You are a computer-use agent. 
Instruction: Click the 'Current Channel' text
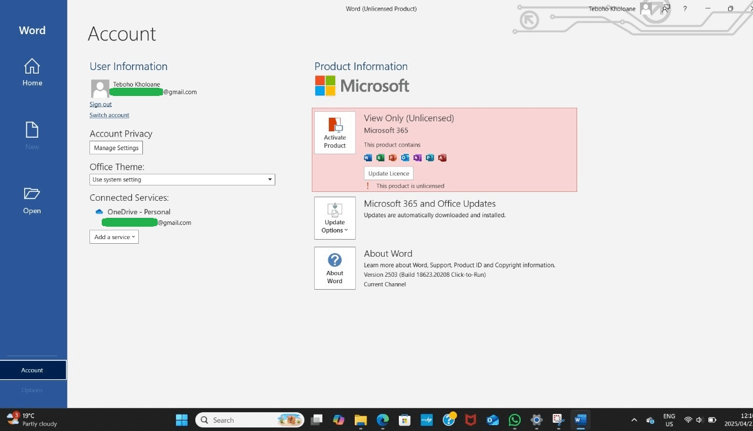[x=385, y=284]
